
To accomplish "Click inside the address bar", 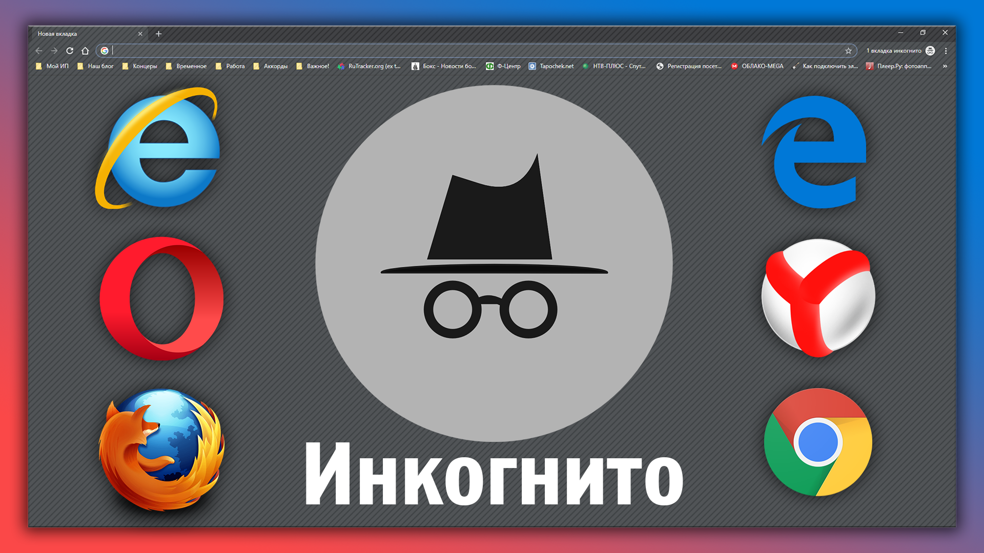I will click(x=477, y=51).
